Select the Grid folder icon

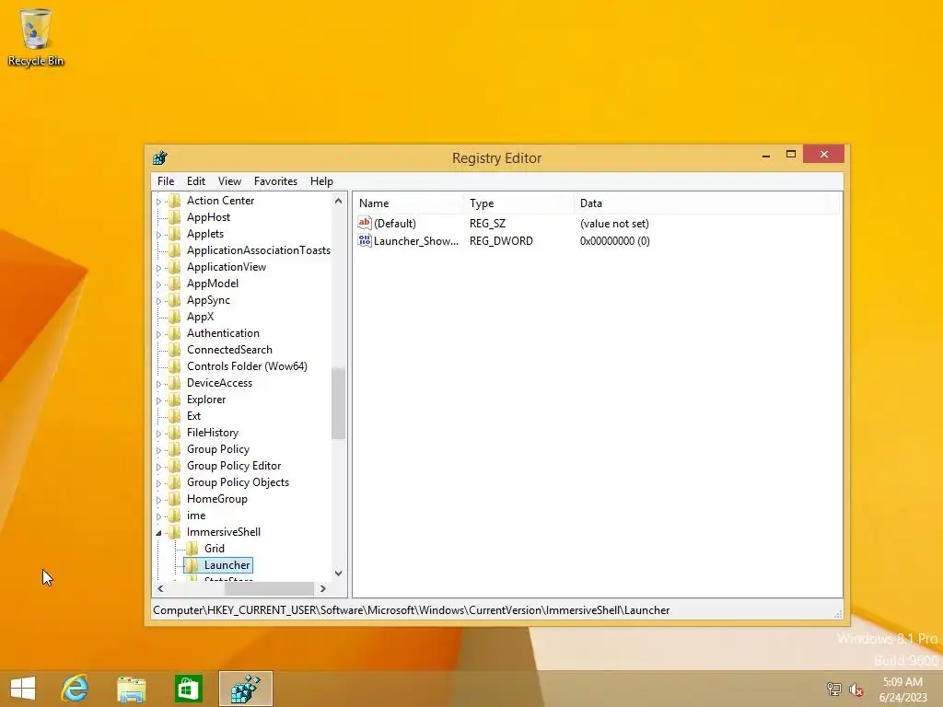(192, 548)
